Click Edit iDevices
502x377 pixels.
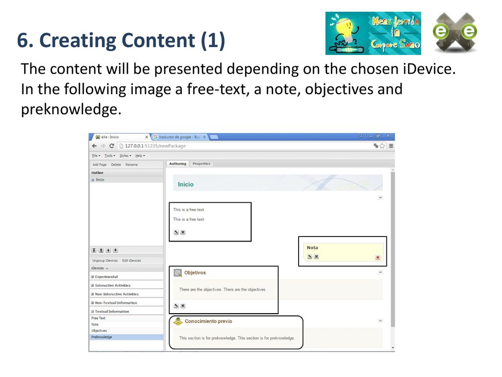[131, 261]
